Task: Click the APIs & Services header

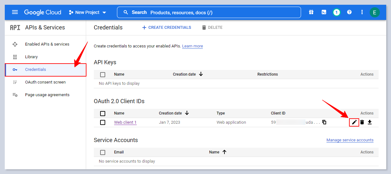Action: 45,28
